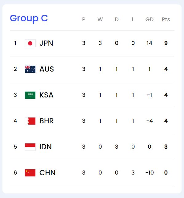Click the China flag icon

coord(30,173)
